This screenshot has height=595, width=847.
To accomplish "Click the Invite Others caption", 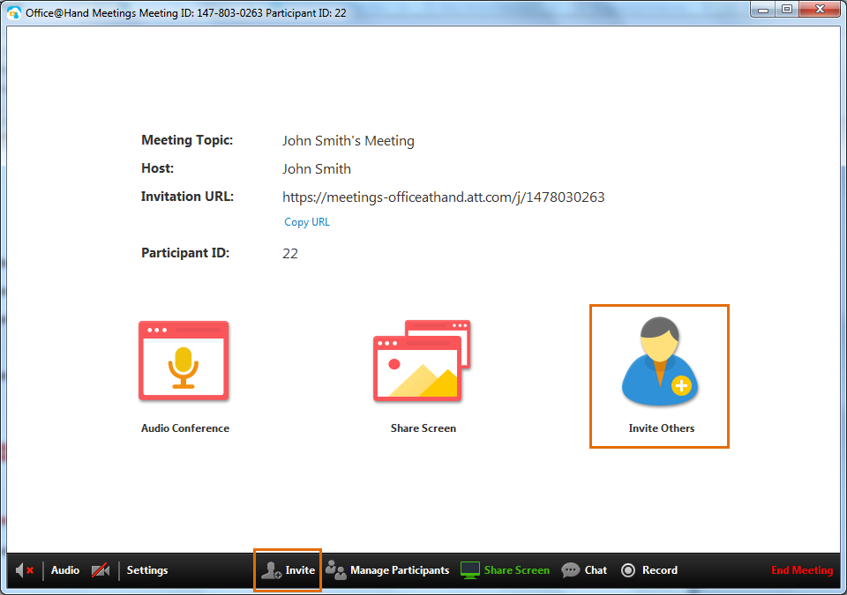I will [x=662, y=428].
